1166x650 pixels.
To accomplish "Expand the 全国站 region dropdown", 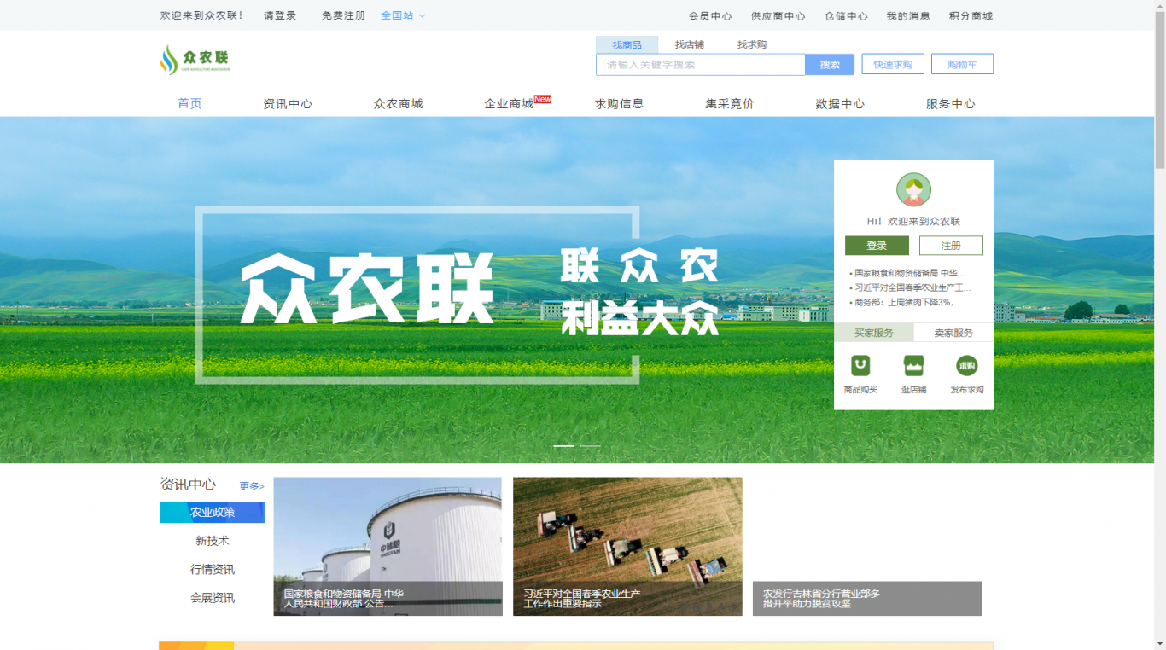I will [x=403, y=15].
